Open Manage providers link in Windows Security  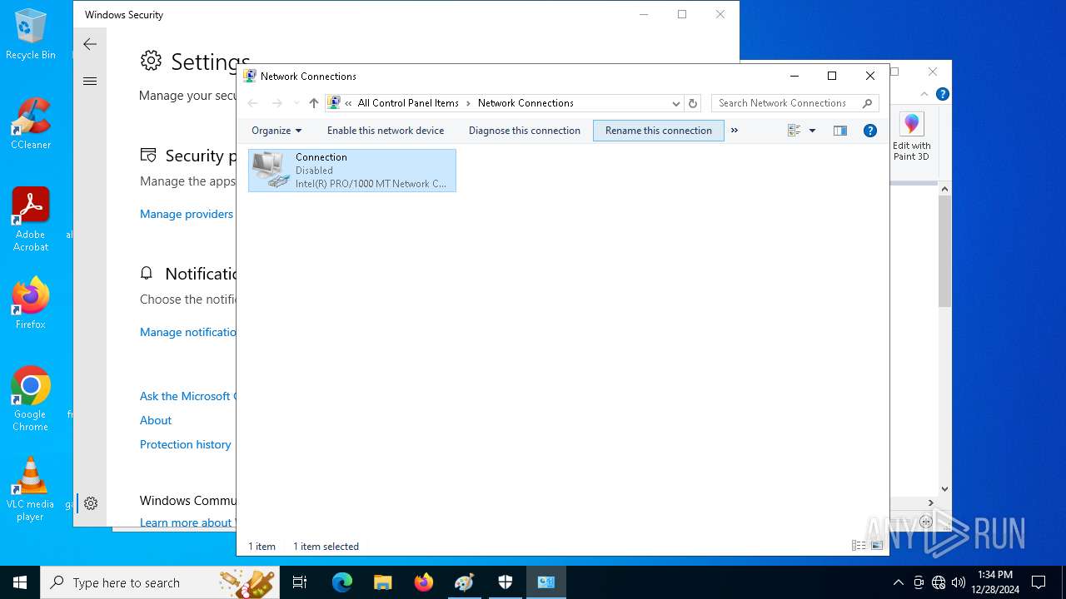click(187, 214)
